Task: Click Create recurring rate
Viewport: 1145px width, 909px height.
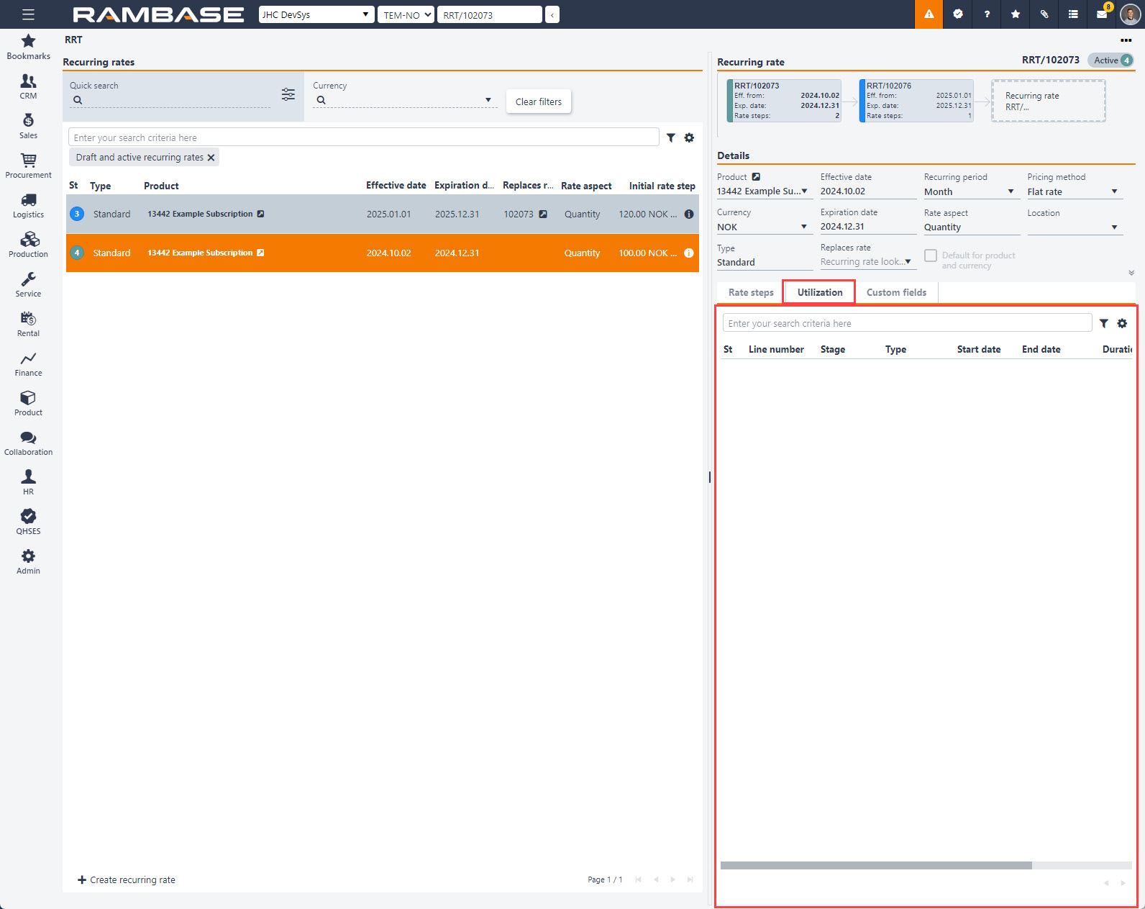Action: point(127,879)
